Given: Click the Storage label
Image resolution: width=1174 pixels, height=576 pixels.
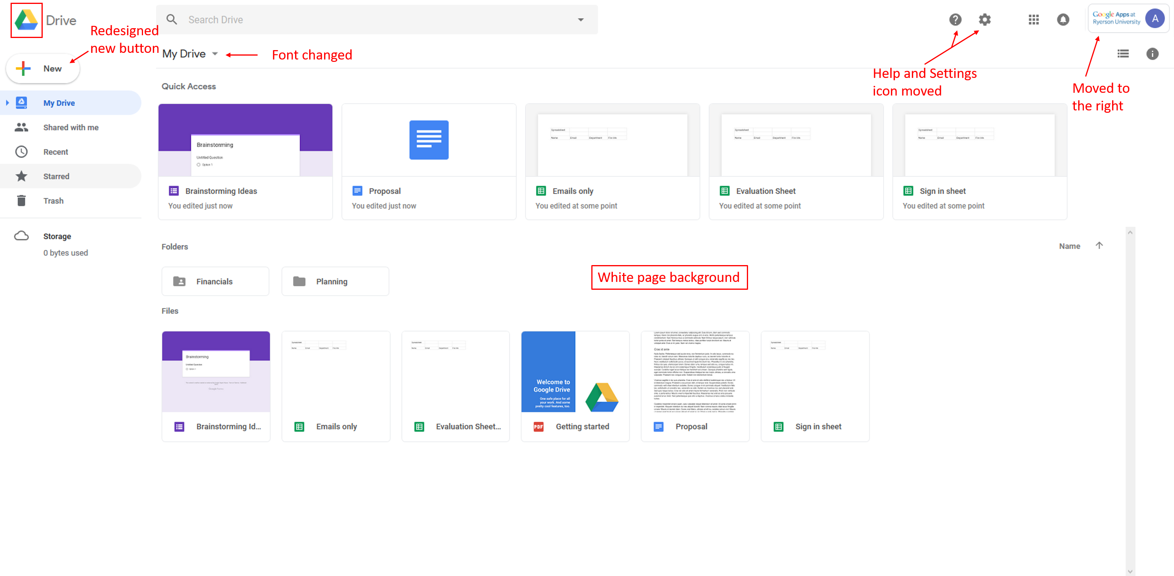Looking at the screenshot, I should 57,237.
